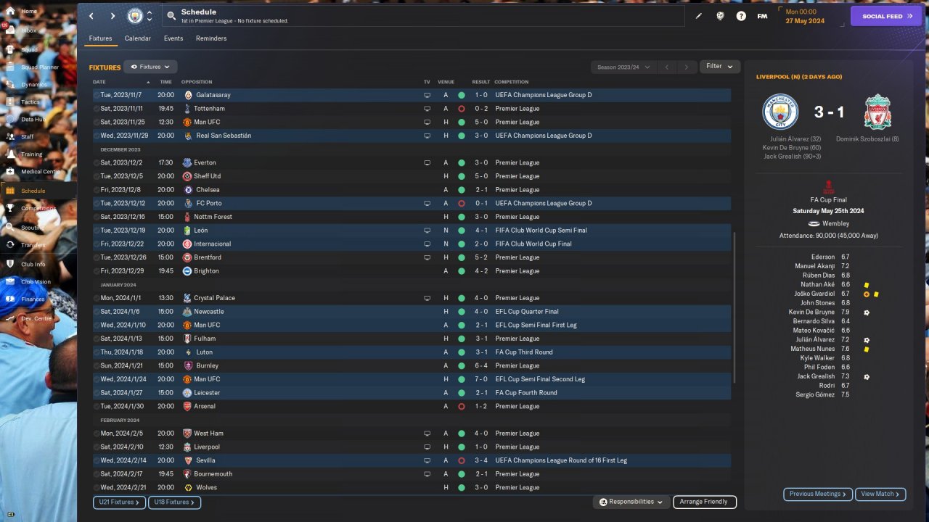Open the Events tab

point(173,38)
